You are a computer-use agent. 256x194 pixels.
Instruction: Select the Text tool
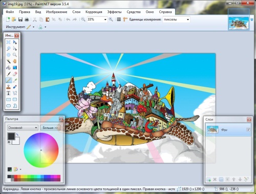click(x=9, y=93)
